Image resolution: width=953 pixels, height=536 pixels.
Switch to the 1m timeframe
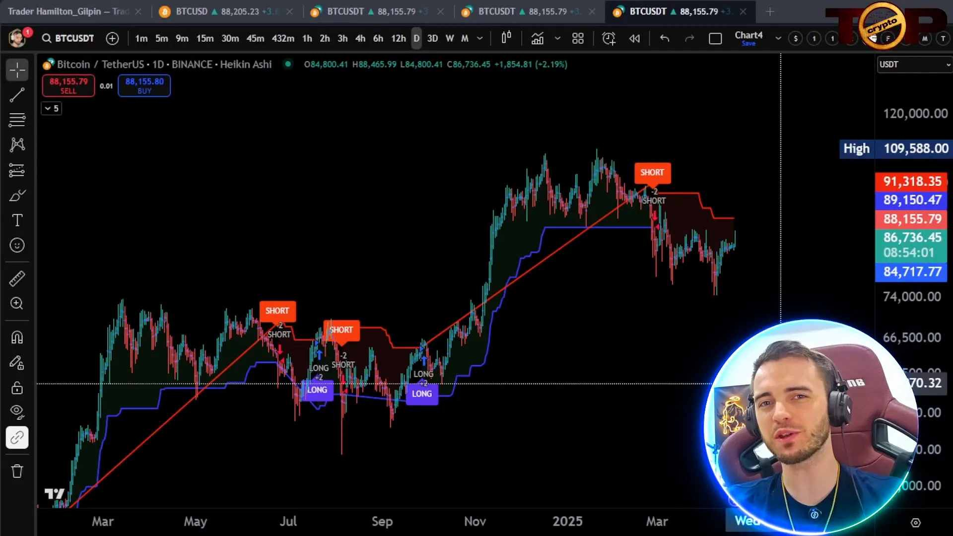tap(141, 38)
